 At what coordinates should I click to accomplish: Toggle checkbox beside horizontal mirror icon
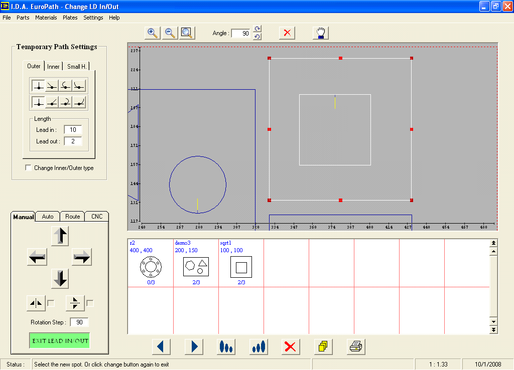[x=51, y=303]
